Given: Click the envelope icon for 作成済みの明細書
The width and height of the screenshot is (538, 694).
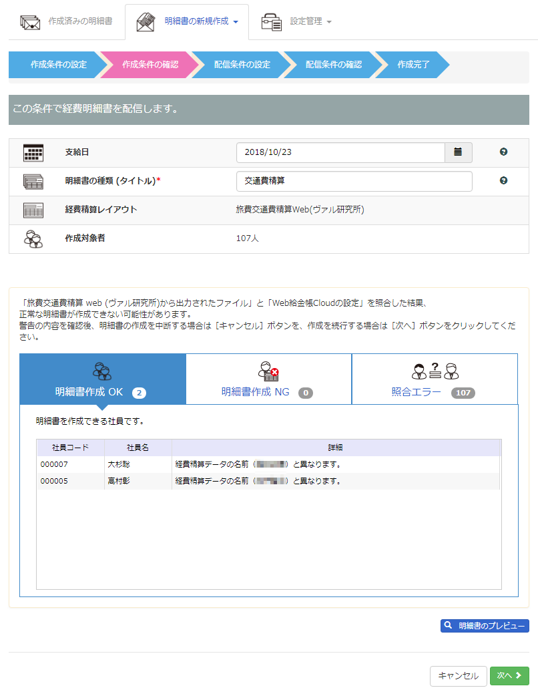Looking at the screenshot, I should pos(30,21).
